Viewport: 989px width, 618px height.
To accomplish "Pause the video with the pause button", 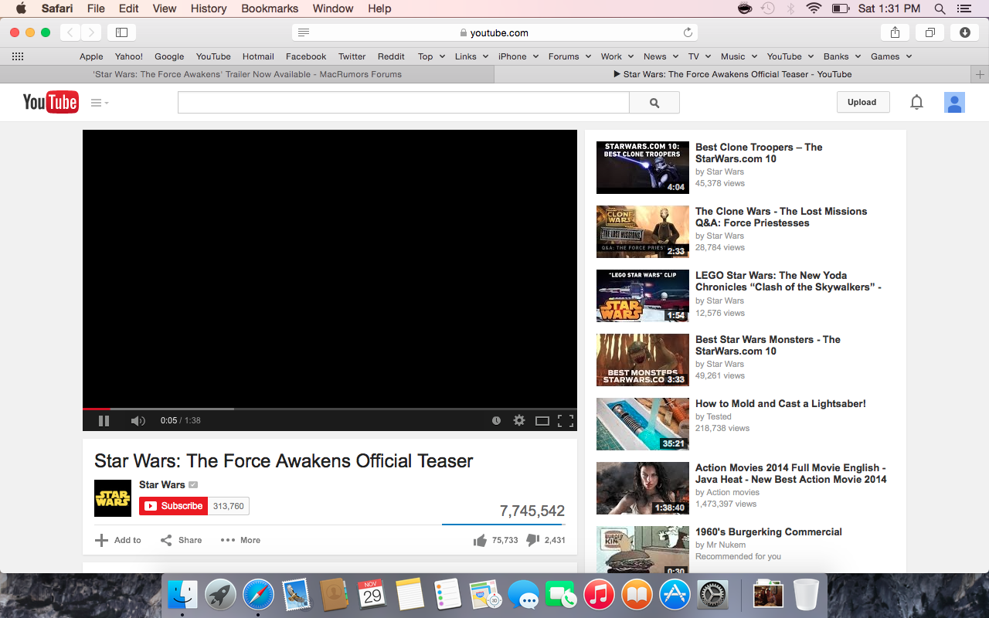I will 104,421.
